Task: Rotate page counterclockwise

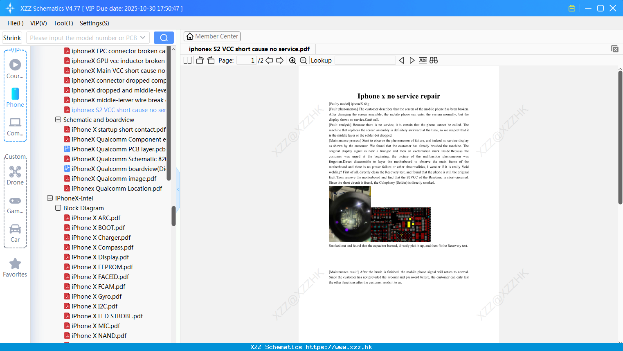Action: (x=200, y=60)
